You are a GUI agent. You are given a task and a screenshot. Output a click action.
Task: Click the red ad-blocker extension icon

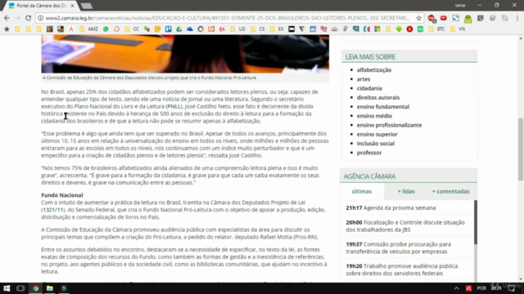click(431, 18)
